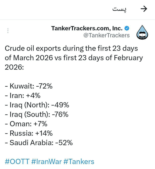Go back using the arrow icon
The image size is (155, 169).
click(144, 9)
